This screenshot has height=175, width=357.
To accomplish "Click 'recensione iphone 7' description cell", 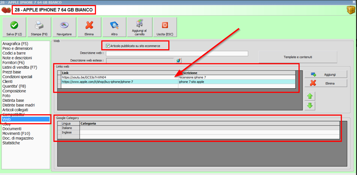I will (x=237, y=77).
